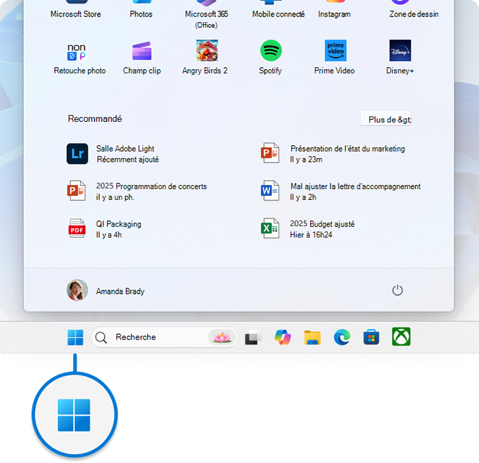Click the Mobile connecté label

point(279,14)
